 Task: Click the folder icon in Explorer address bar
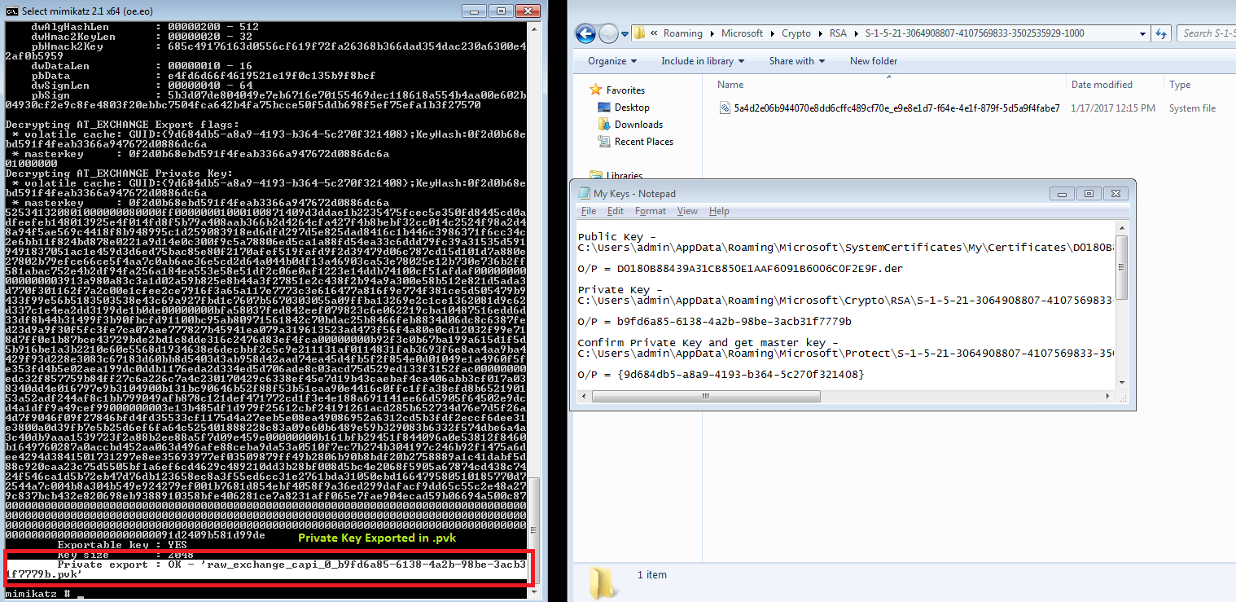[x=640, y=33]
